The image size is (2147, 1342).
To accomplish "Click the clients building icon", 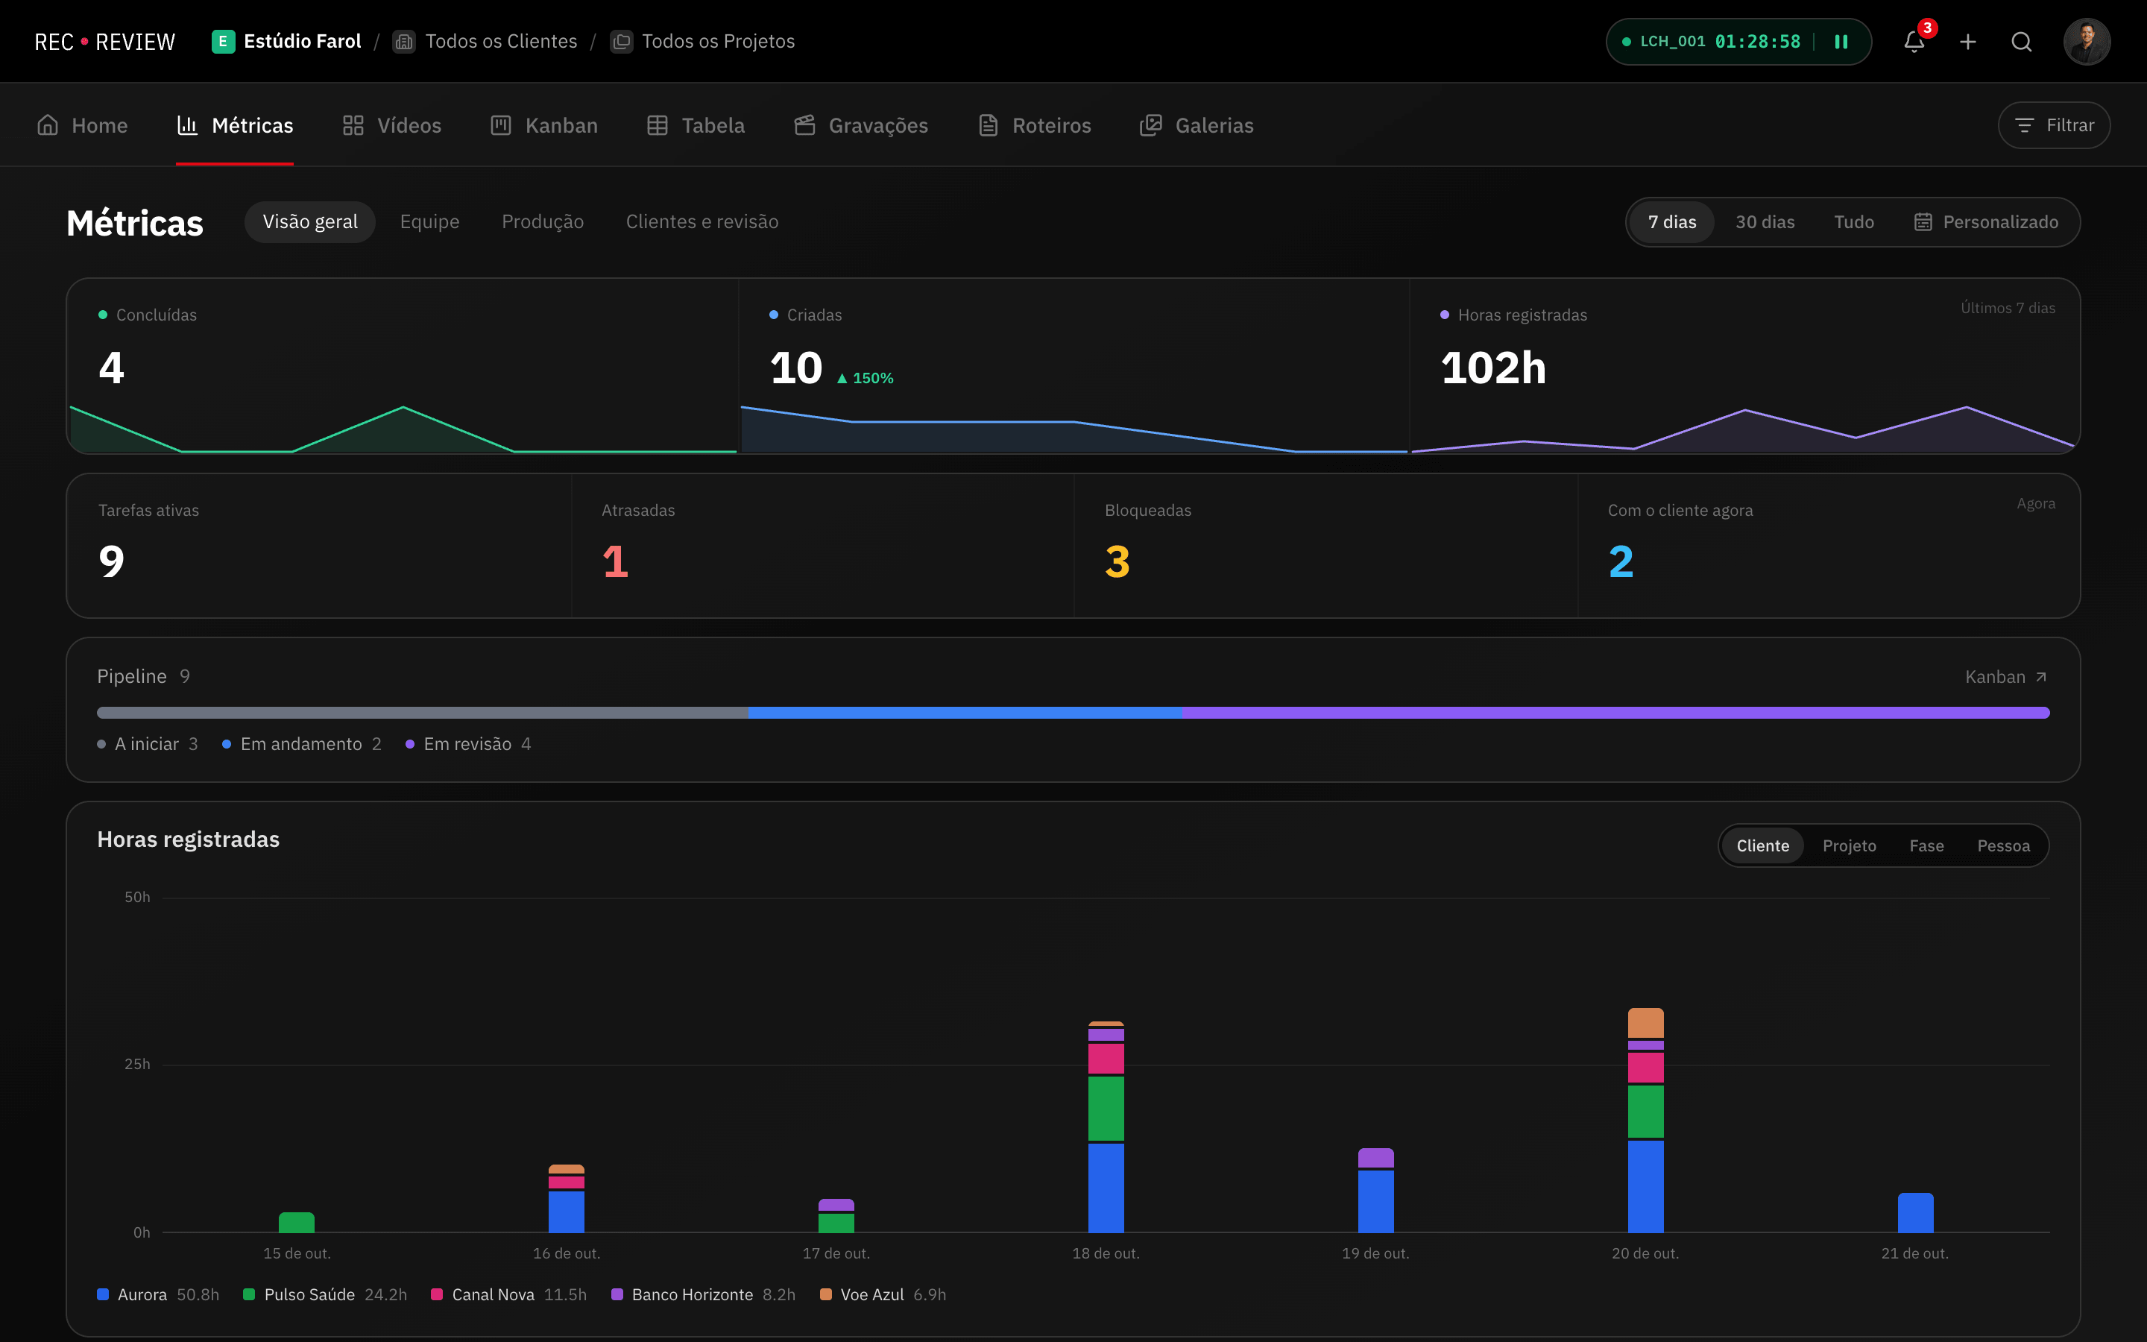I will pyautogui.click(x=403, y=42).
